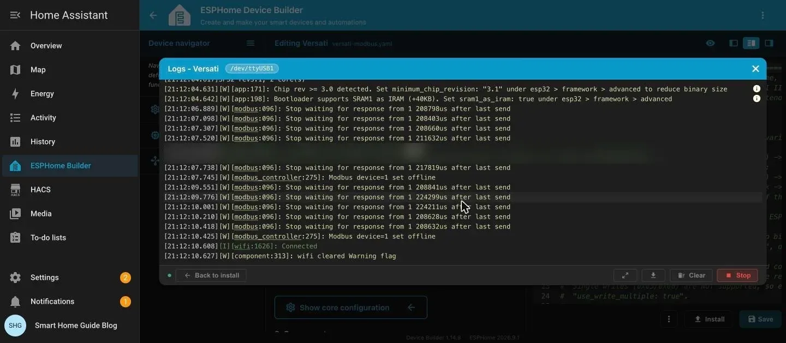
Task: Open the more options menu beside Install
Action: pyautogui.click(x=669, y=319)
